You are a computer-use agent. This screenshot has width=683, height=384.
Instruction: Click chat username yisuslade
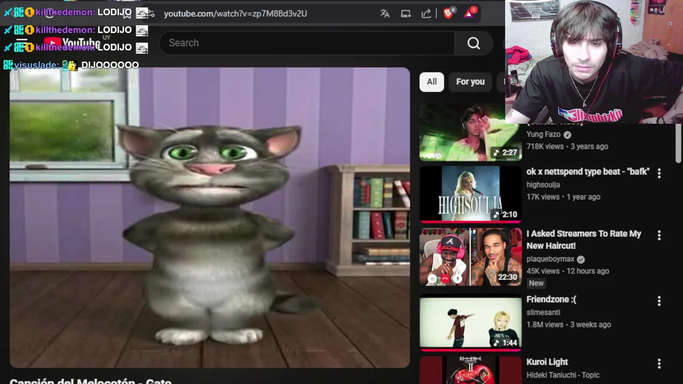pyautogui.click(x=36, y=65)
